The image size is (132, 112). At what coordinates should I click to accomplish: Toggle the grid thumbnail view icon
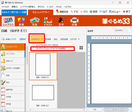point(81,48)
